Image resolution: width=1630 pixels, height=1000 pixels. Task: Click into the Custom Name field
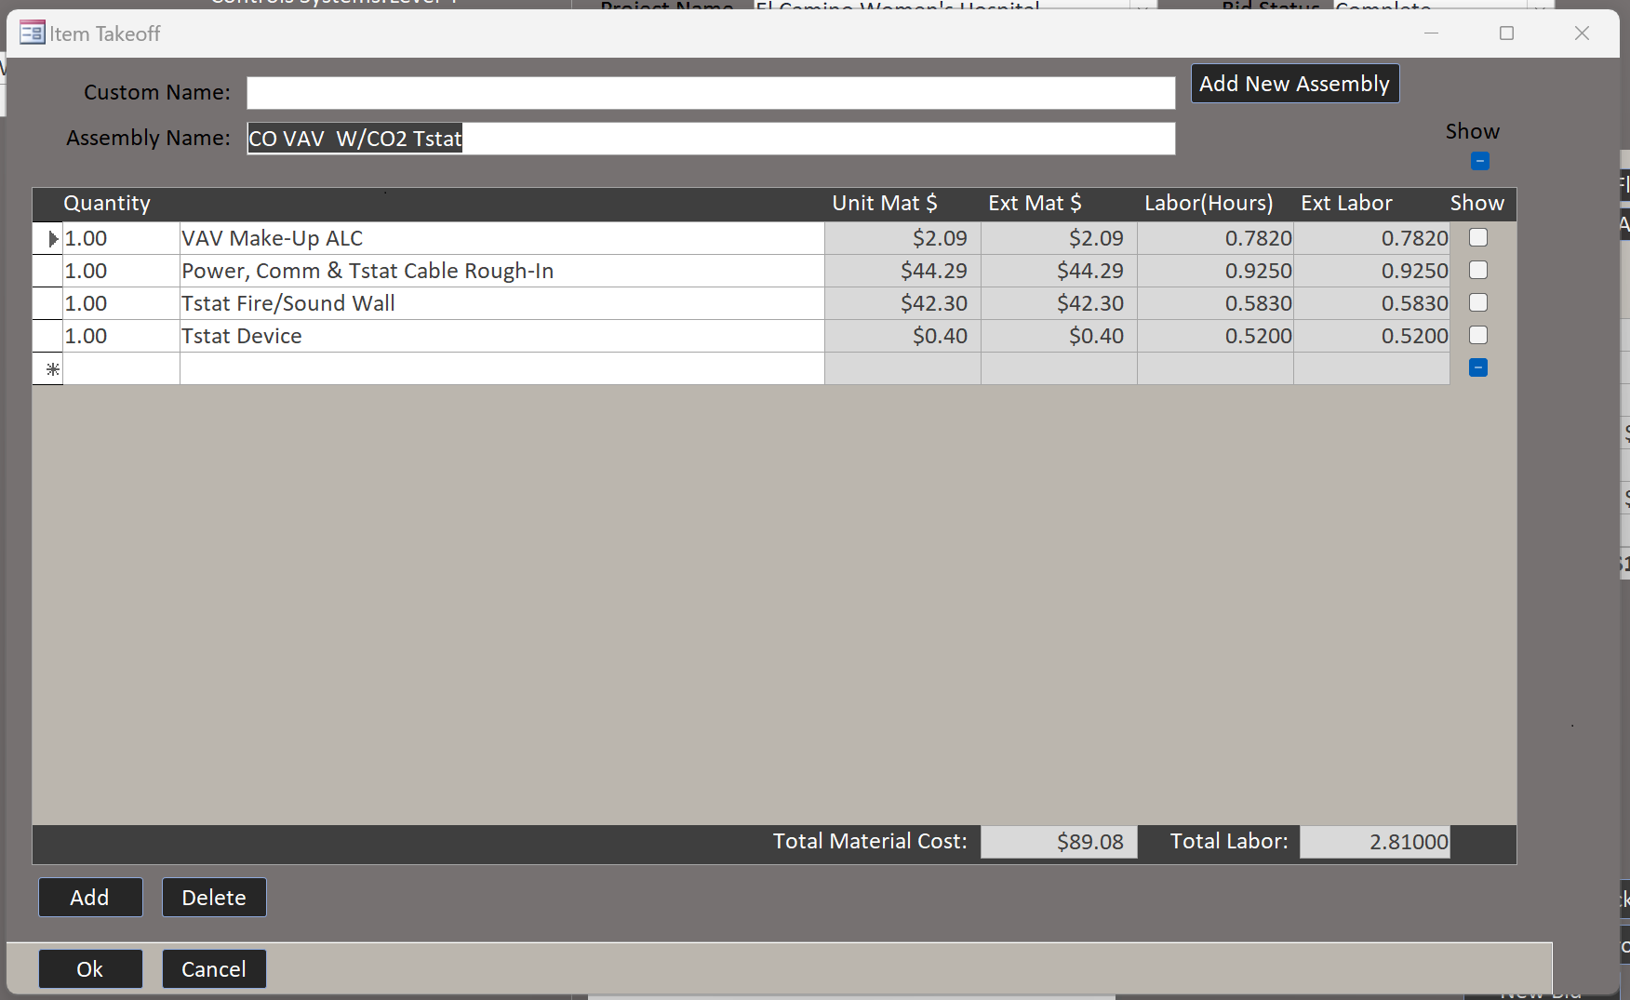click(710, 93)
